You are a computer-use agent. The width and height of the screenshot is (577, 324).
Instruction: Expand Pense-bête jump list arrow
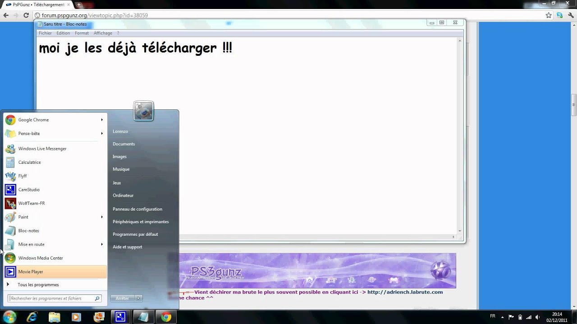pyautogui.click(x=102, y=134)
